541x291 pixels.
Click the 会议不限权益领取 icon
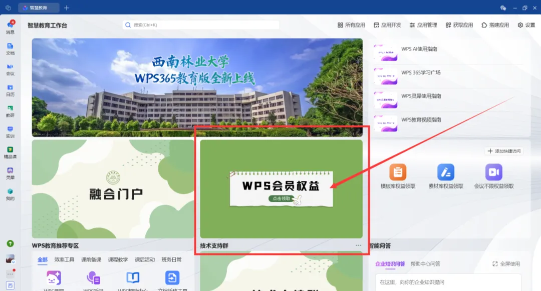(494, 172)
